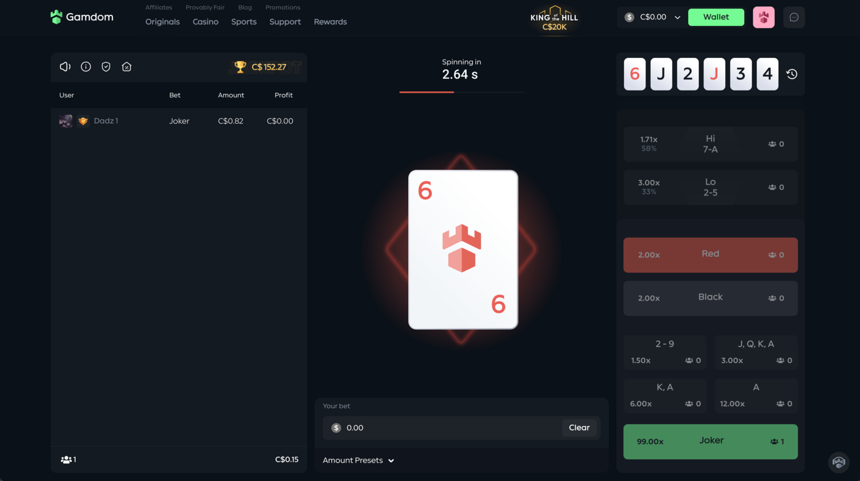Open the pink profile avatar
This screenshot has width=860, height=481.
(764, 17)
